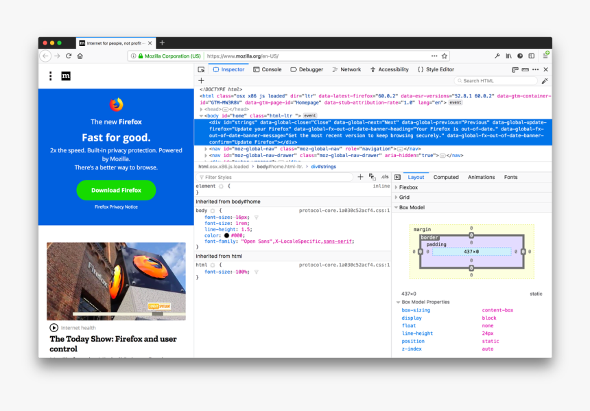590x411 pixels.
Task: Open the DevTools three-dot options menu
Action: (x=535, y=69)
